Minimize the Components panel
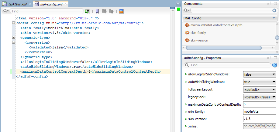 275,4
